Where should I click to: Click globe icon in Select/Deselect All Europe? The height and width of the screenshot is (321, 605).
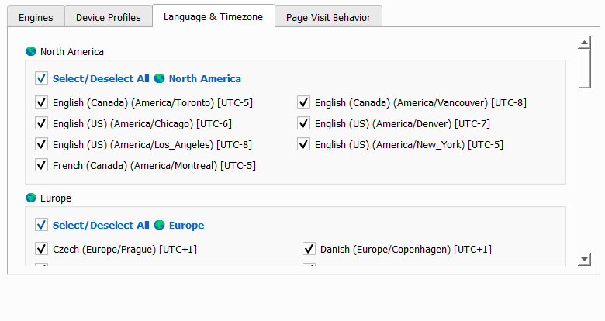[159, 225]
